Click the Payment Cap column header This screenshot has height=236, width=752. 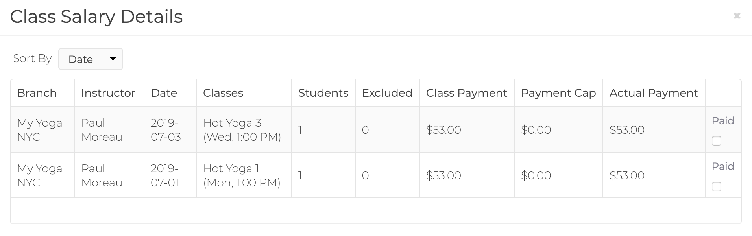click(x=558, y=93)
